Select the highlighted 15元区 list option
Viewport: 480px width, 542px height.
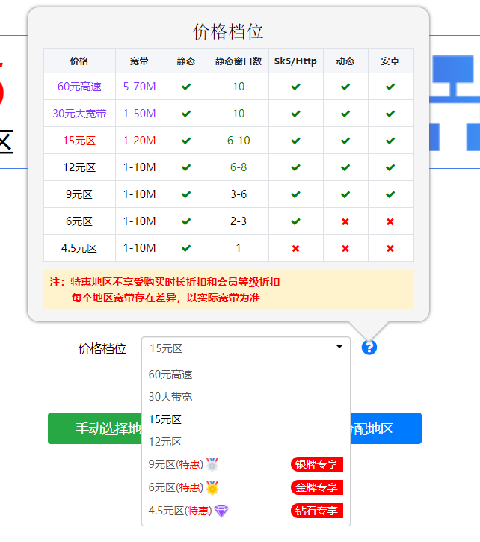246,419
